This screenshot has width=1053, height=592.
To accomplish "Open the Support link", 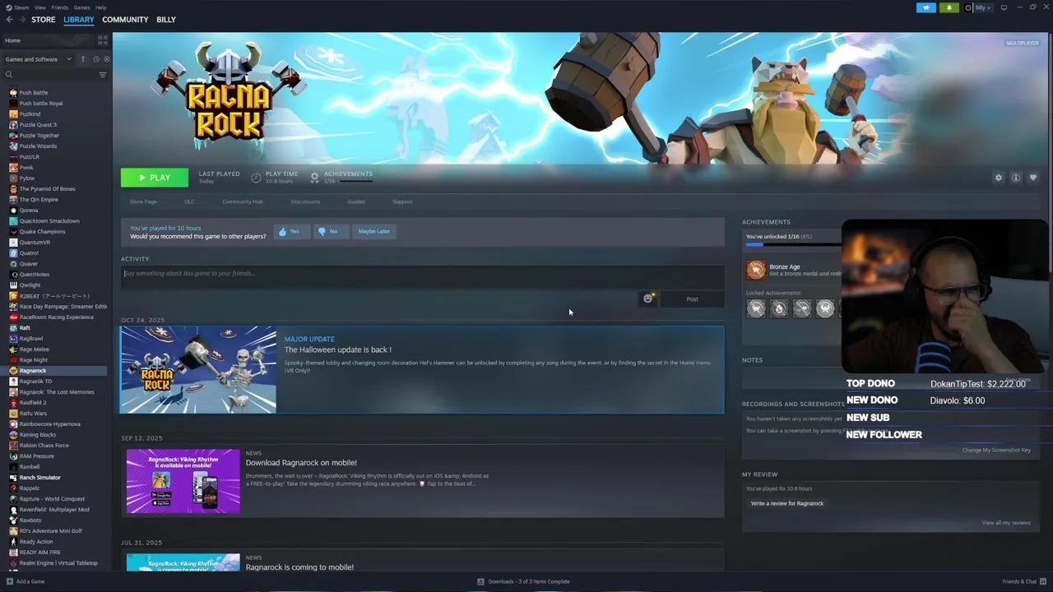I will click(x=402, y=201).
